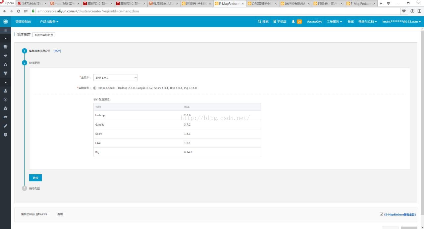424x229 pixels.
Task: Expand the 帮助与文档 dropdown
Action: [x=368, y=21]
